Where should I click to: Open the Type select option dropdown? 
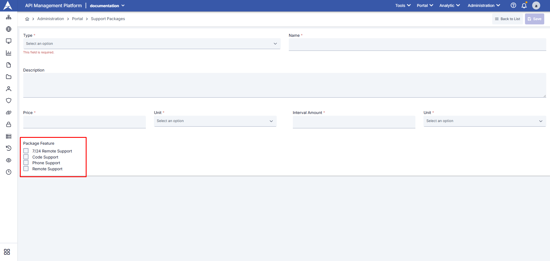tap(152, 43)
